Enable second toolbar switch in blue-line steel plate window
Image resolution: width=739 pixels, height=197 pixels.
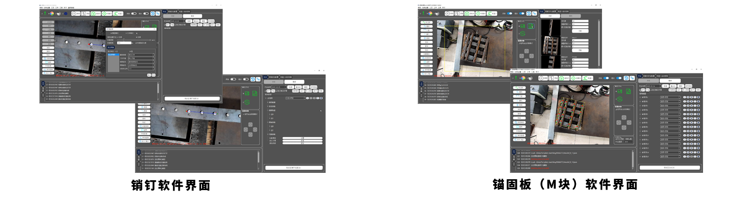coord(245,79)
